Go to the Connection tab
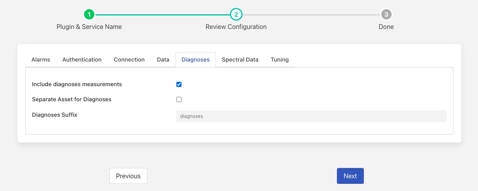The height and width of the screenshot is (191, 478). click(129, 60)
